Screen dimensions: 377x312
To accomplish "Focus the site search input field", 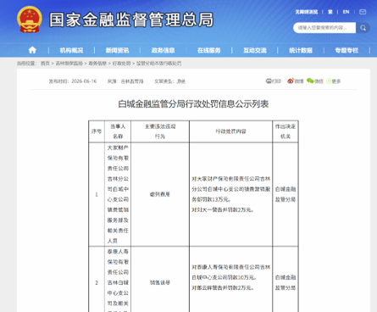I will coord(324,28).
